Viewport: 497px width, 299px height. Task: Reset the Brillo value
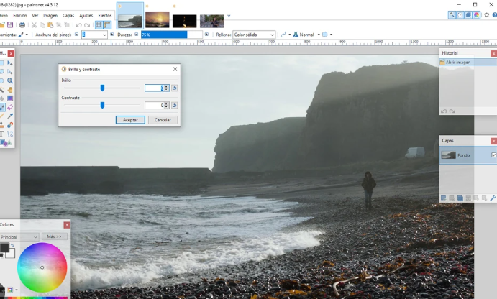pos(174,88)
